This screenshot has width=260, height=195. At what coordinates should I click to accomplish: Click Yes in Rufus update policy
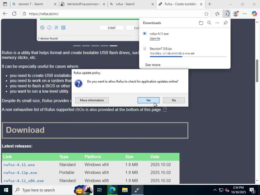[148, 100]
